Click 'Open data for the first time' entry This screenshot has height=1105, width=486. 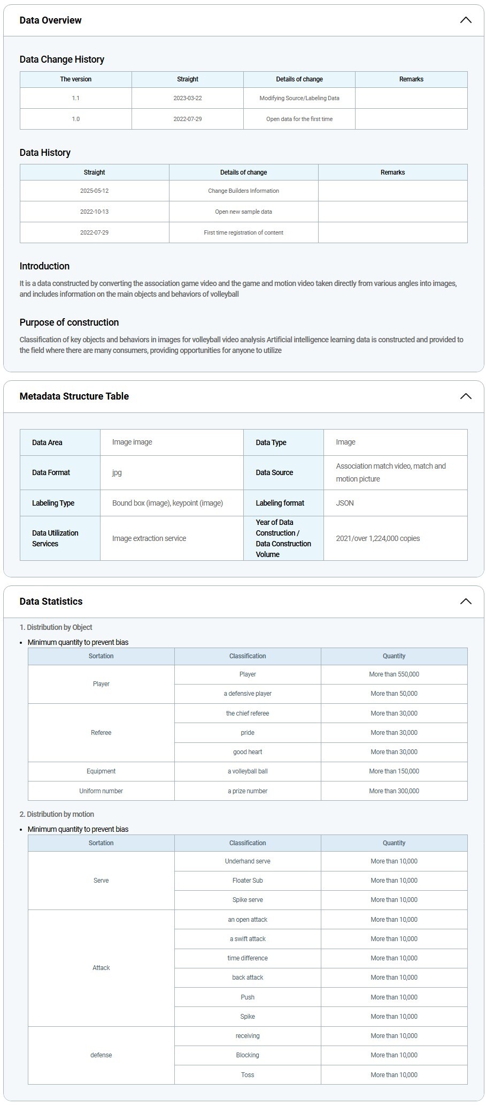(299, 119)
